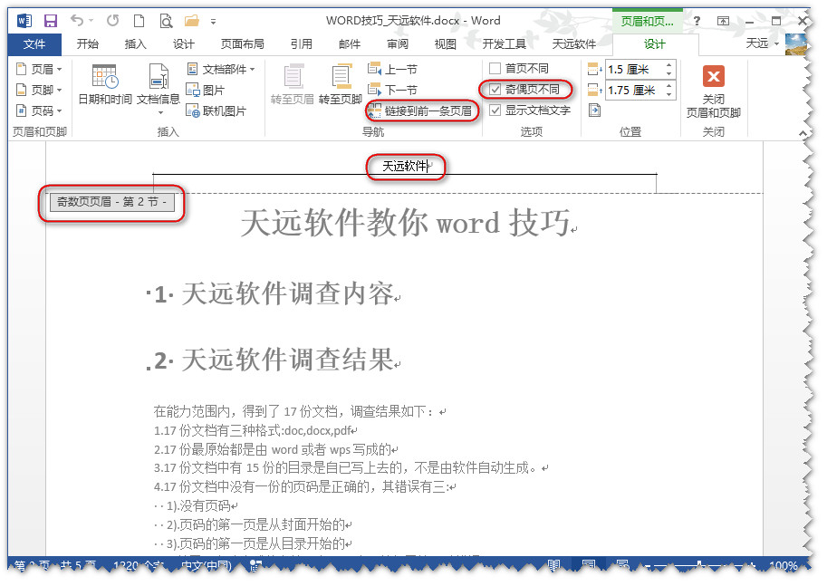The height and width of the screenshot is (586, 827).
Task: Toggle 显示文档文字 checkbox
Action: point(495,110)
